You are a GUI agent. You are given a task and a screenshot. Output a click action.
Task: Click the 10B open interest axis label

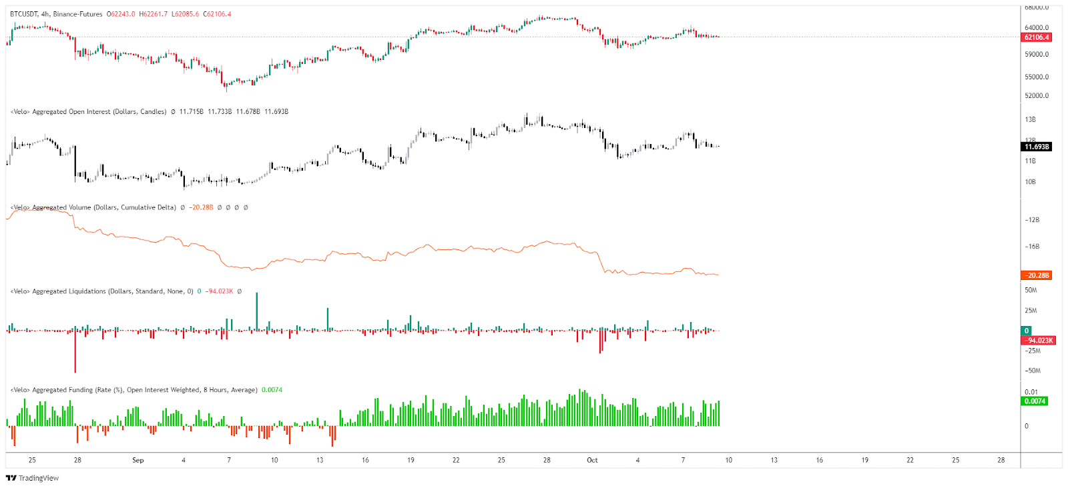[x=1030, y=182]
